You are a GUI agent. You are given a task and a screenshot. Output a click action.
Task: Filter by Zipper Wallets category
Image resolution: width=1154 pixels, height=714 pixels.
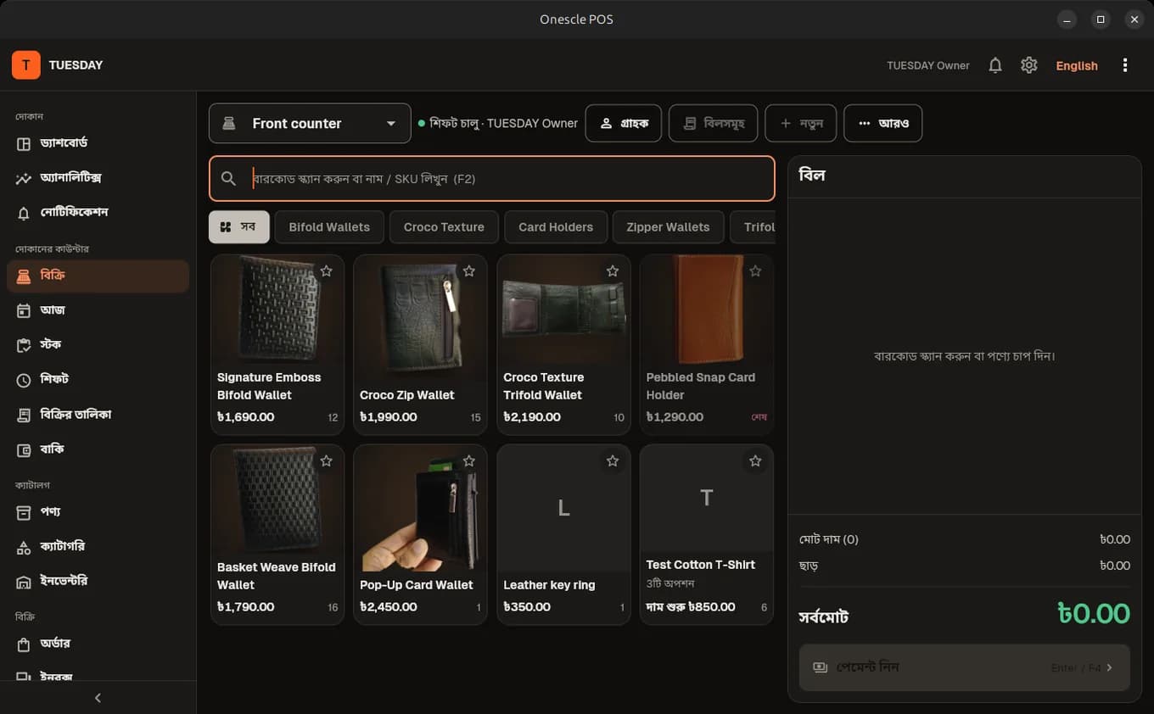(x=668, y=227)
